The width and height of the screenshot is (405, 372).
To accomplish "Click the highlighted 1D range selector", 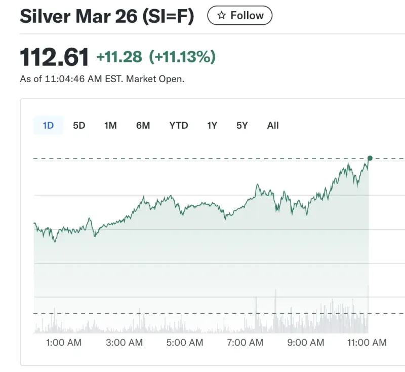I will click(x=48, y=125).
